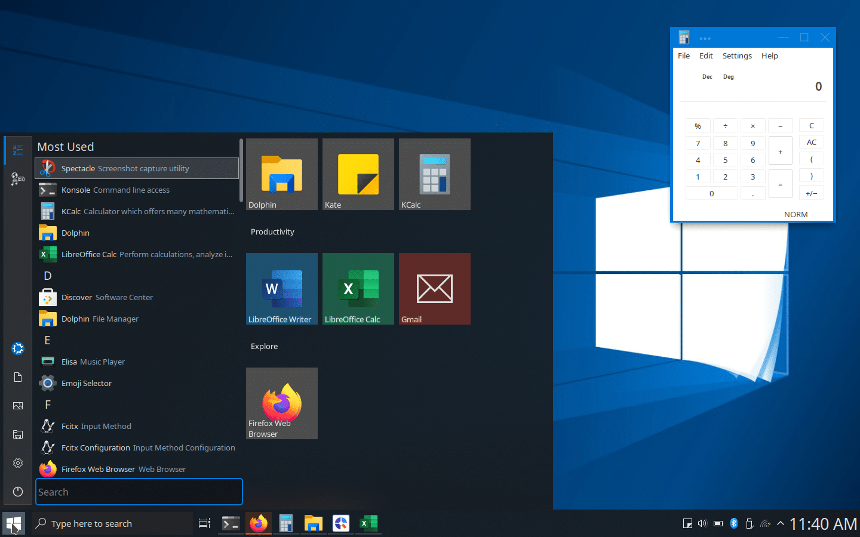Start Elisa Music Player

click(x=137, y=362)
